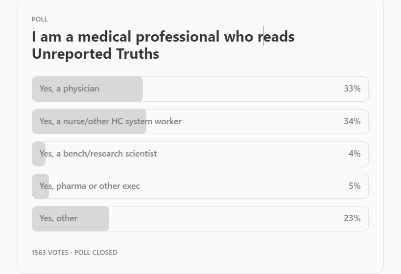This screenshot has width=401, height=274.
Task: Pick "Yes, a bench/research scientist" option
Action: pyautogui.click(x=200, y=154)
